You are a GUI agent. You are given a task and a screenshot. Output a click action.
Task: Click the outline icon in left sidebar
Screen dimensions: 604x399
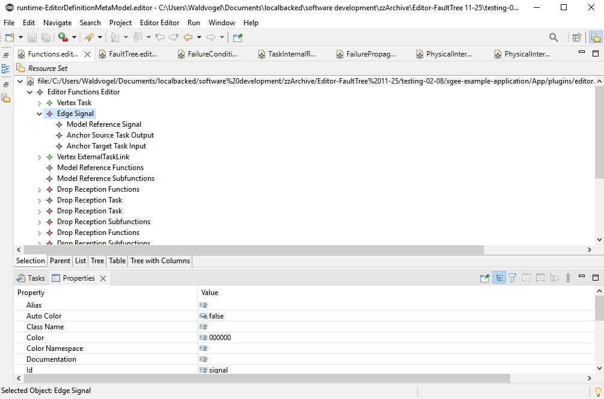6,69
